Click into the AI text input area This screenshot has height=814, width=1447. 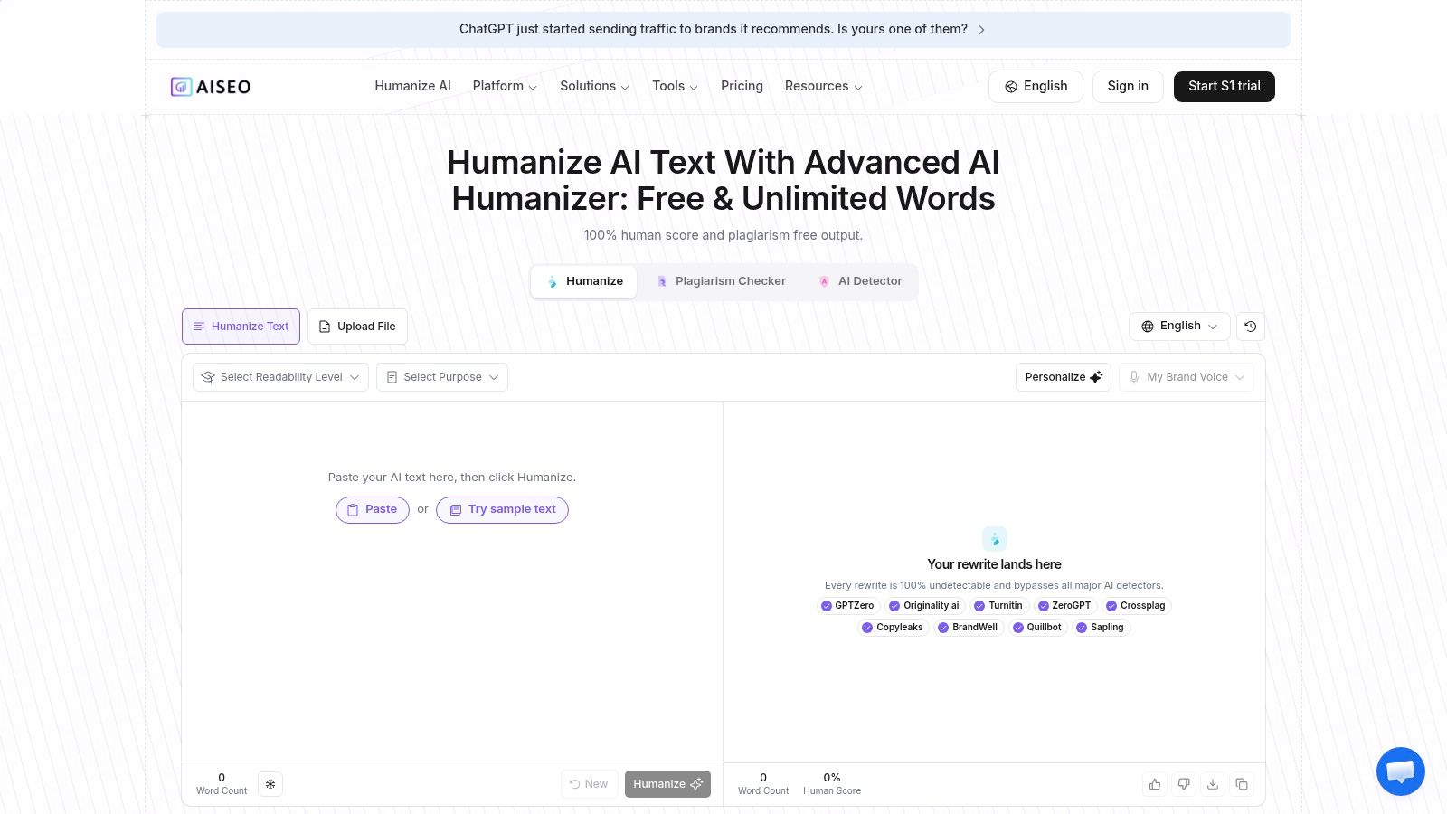click(x=452, y=582)
